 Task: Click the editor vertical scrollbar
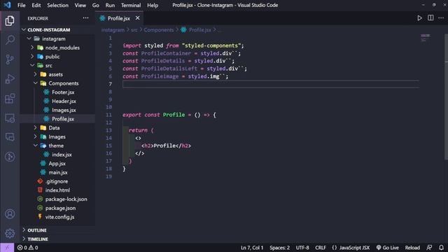(x=447, y=97)
